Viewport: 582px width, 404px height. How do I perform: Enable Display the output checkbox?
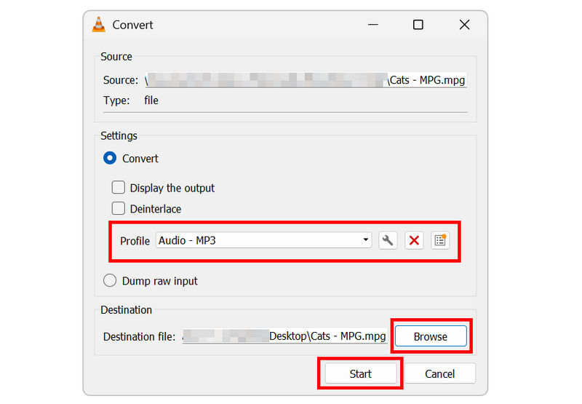pyautogui.click(x=119, y=188)
